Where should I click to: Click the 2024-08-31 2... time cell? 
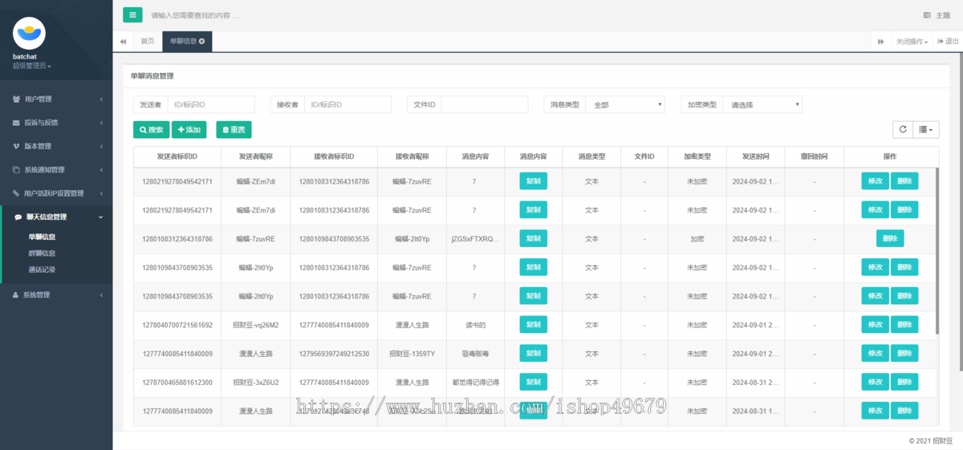click(755, 383)
